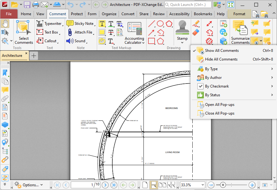Adjust the zoom slider handle
277x190 pixels.
point(223,185)
